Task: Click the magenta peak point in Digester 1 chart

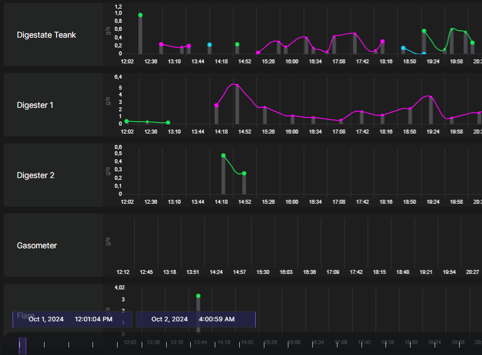Action: point(237,86)
